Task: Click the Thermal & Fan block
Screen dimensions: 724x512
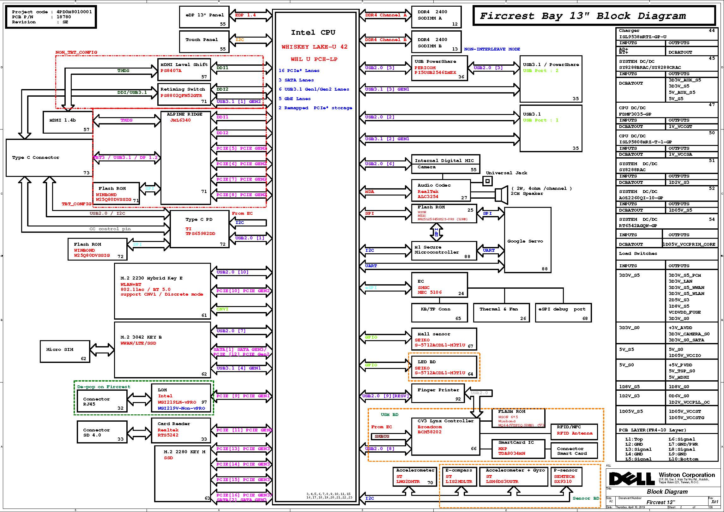Action: click(501, 313)
